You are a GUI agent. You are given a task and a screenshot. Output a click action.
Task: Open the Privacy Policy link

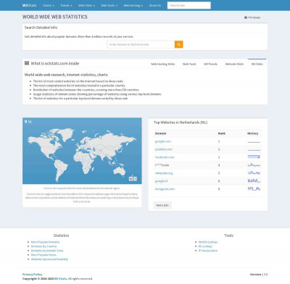coord(33,275)
